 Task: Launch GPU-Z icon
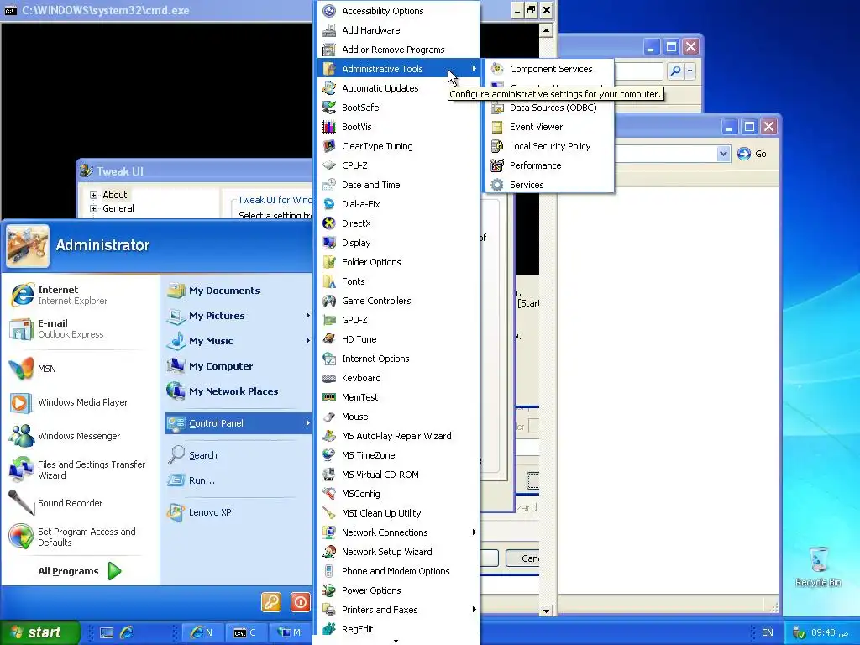329,320
